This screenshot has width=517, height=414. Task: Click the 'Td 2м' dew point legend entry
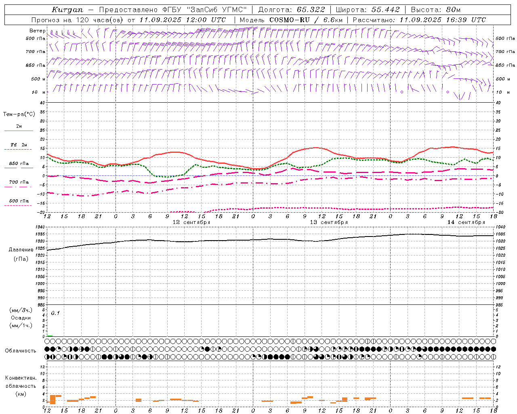point(19,145)
